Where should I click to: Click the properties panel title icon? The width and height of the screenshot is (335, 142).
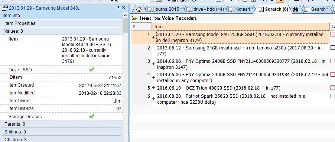tap(4, 8)
